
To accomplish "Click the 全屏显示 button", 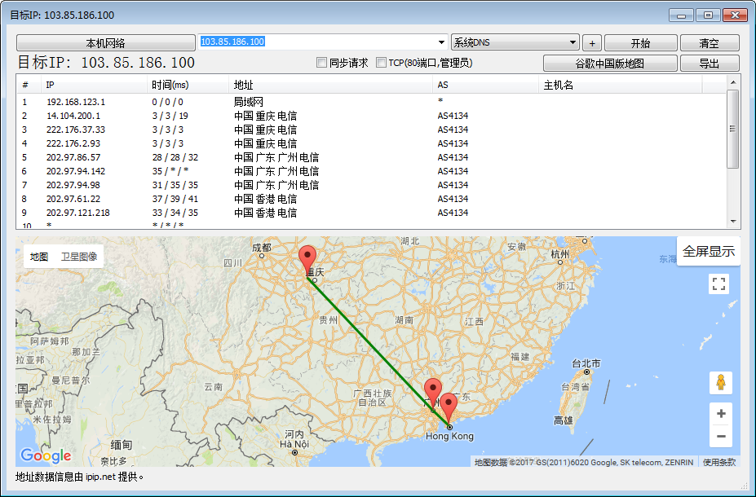I will tap(708, 251).
